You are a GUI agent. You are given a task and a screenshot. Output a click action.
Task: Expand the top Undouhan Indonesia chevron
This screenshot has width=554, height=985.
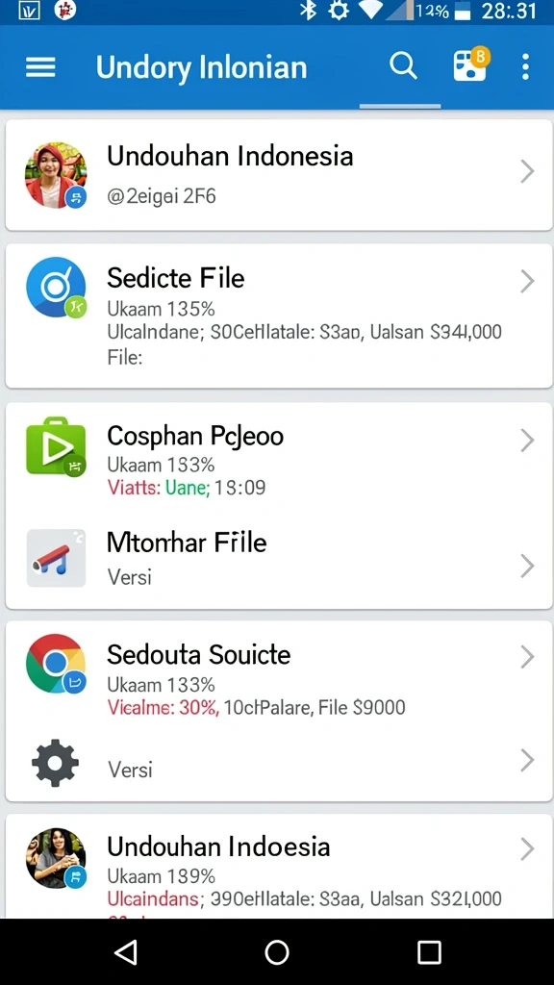click(528, 171)
